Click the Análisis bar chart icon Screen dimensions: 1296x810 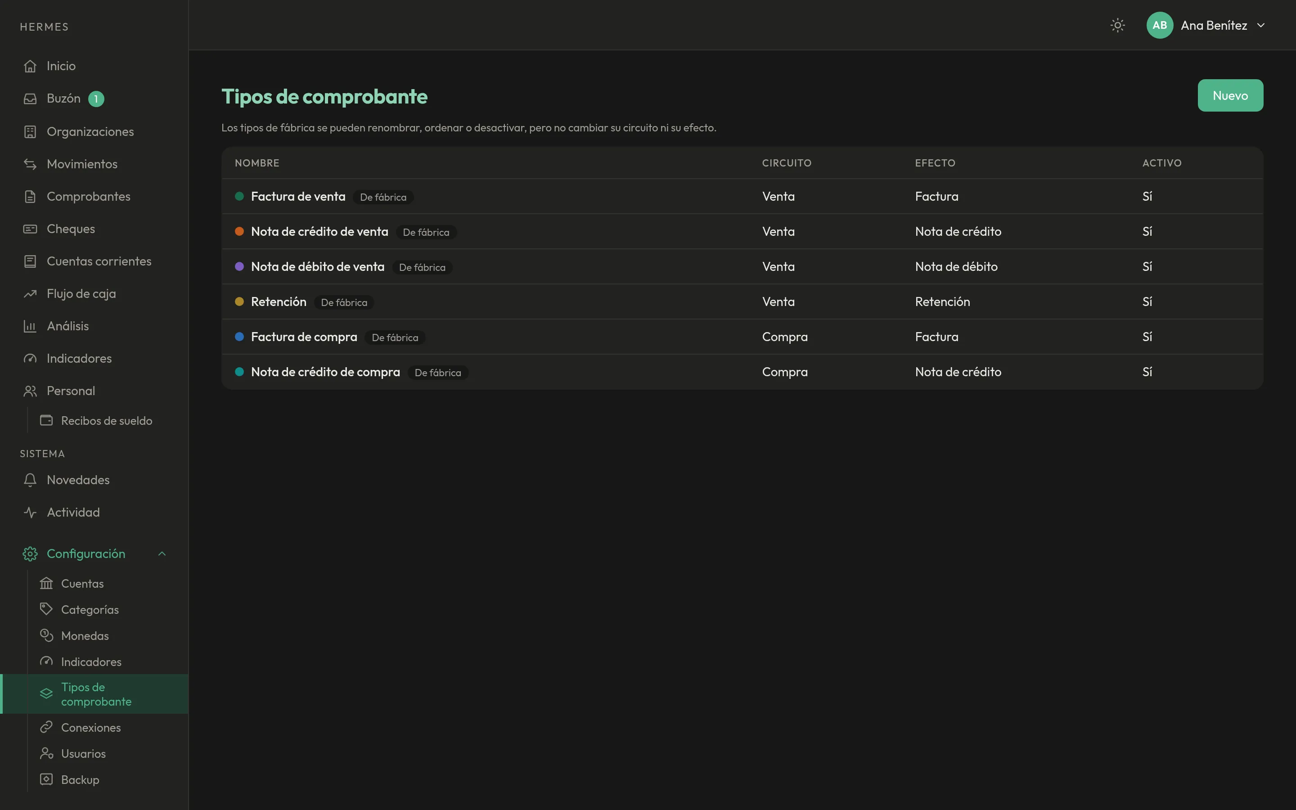(x=30, y=326)
